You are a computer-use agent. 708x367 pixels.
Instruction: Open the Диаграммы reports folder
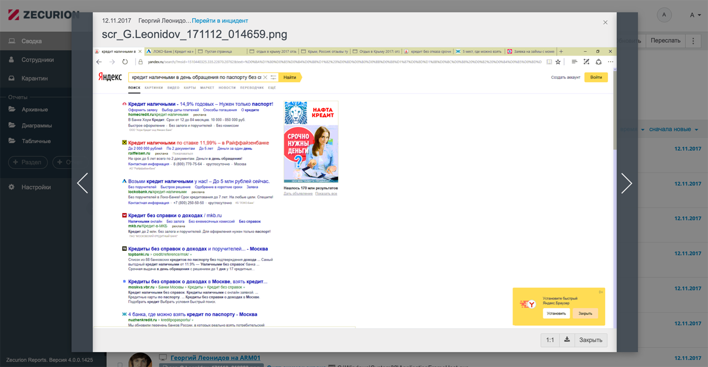tap(36, 125)
